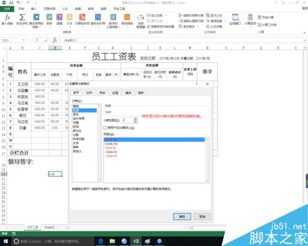308x246 pixels.
Task: Open the Define Name dropdown arrow
Action: point(166,15)
